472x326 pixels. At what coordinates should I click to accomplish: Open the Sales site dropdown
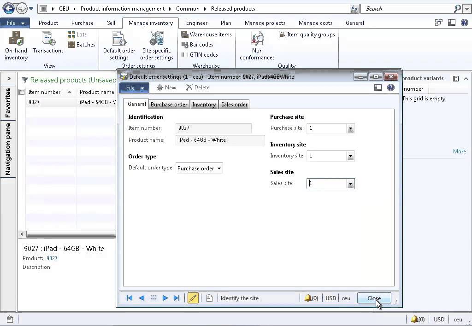click(350, 184)
